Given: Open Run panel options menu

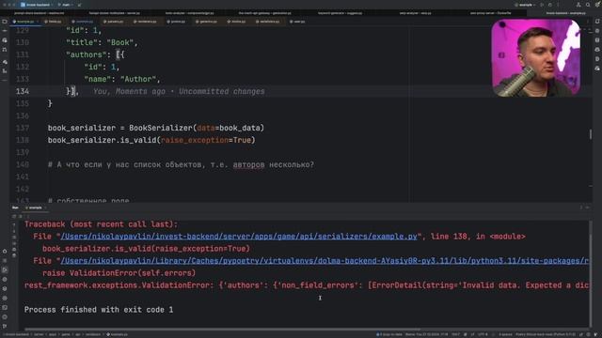Looking at the screenshot, I should pyautogui.click(x=581, y=207).
